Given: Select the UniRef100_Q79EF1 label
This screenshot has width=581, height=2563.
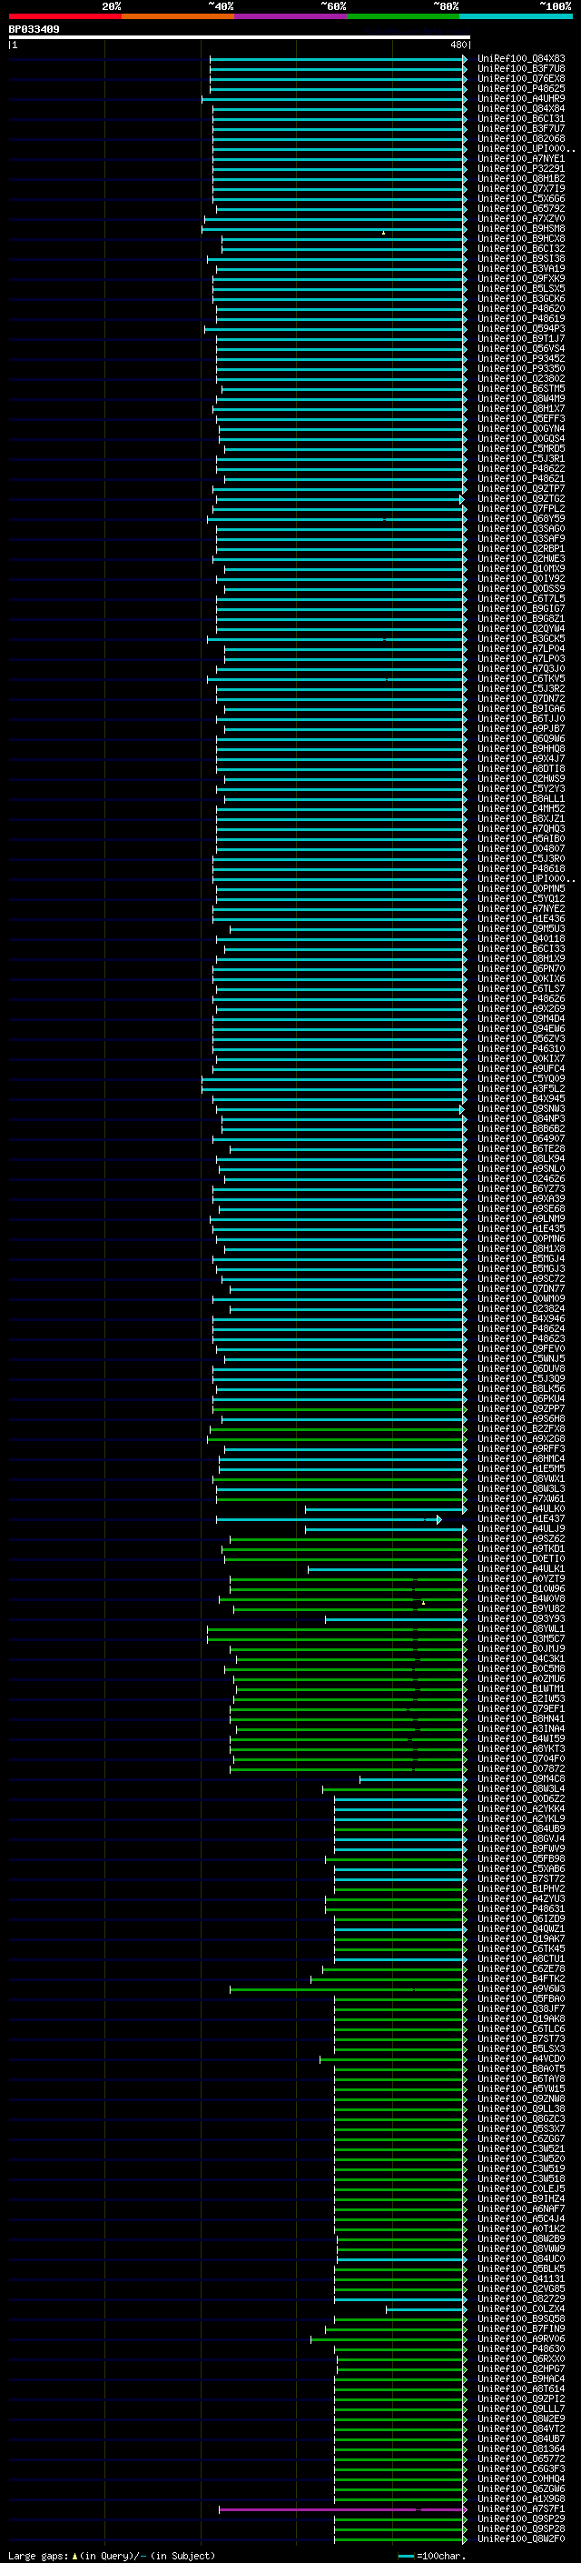Looking at the screenshot, I should pos(521,1708).
